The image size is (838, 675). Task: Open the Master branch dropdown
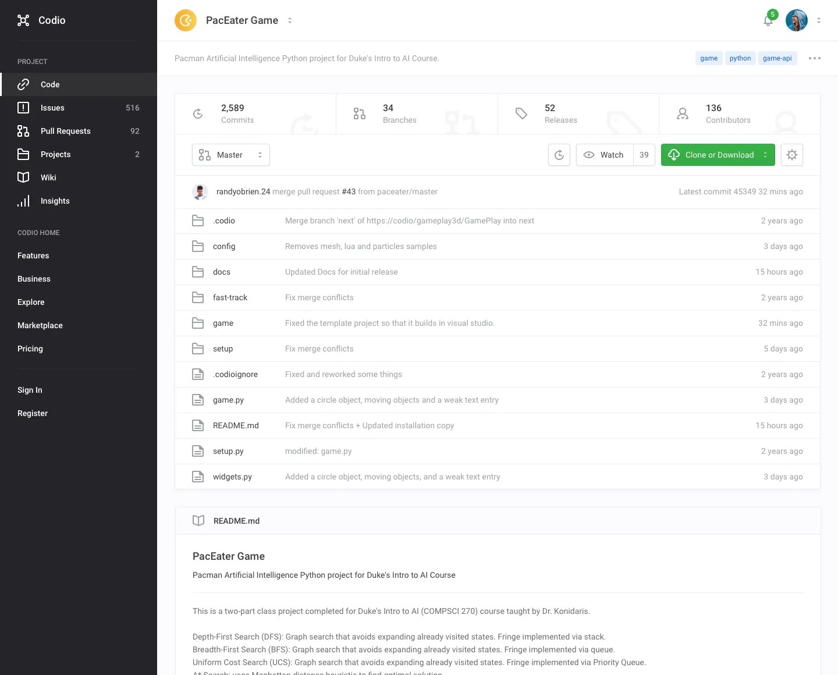point(231,155)
